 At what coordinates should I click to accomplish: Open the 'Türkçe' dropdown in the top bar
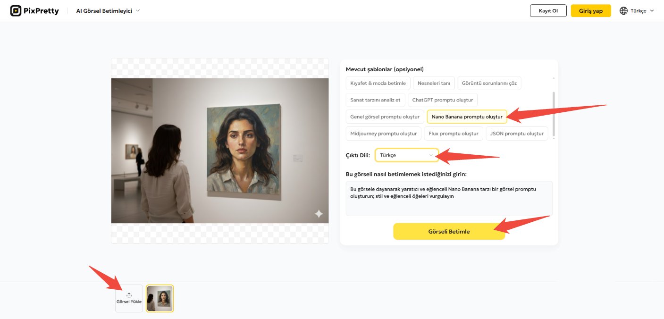637,10
